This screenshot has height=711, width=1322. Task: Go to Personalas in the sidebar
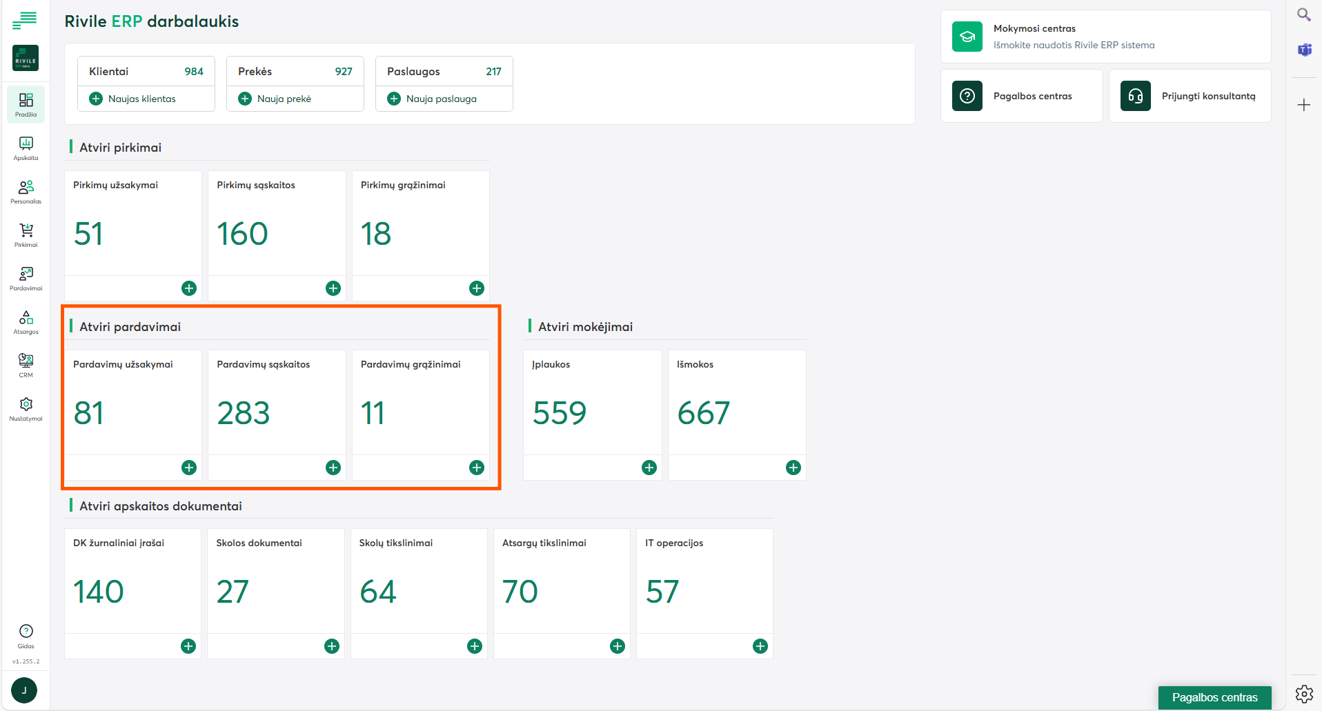(x=26, y=192)
